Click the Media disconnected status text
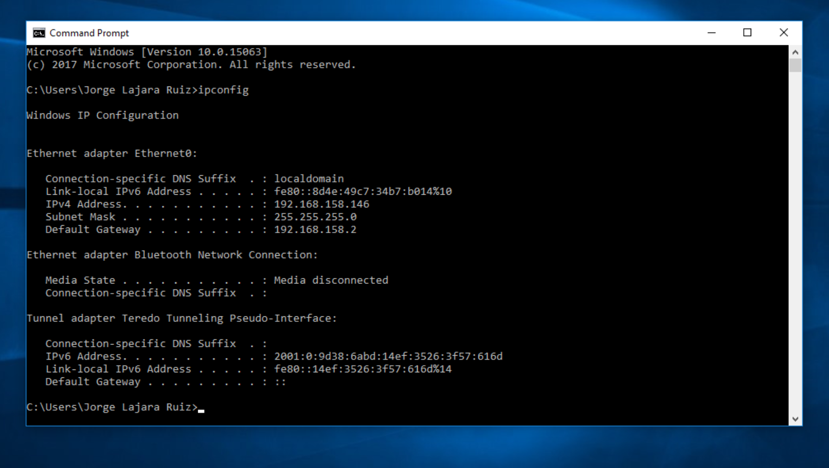This screenshot has height=468, width=829. point(331,280)
